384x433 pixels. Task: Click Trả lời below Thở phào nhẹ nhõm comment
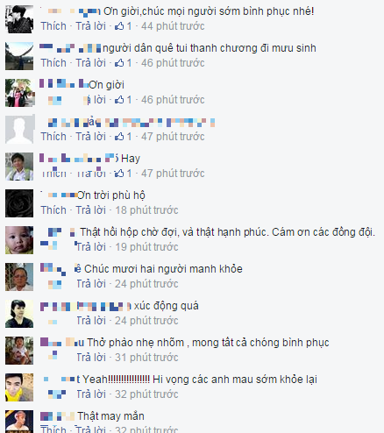click(x=90, y=358)
